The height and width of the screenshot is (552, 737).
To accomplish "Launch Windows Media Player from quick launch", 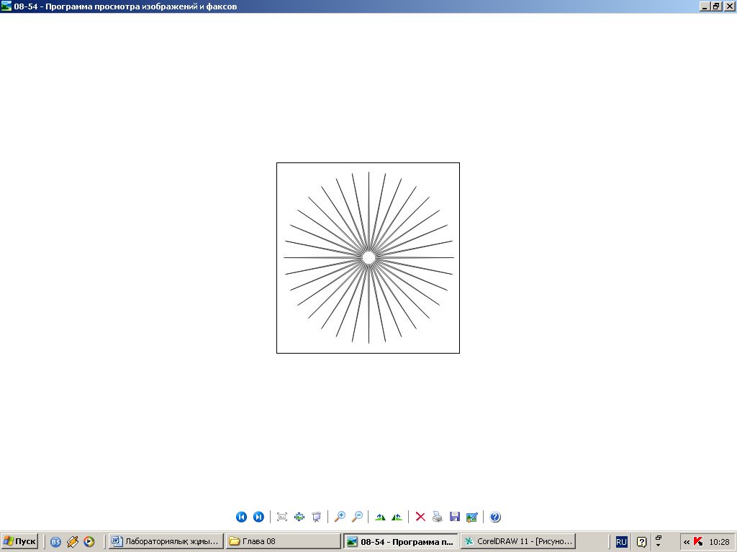I will 89,542.
